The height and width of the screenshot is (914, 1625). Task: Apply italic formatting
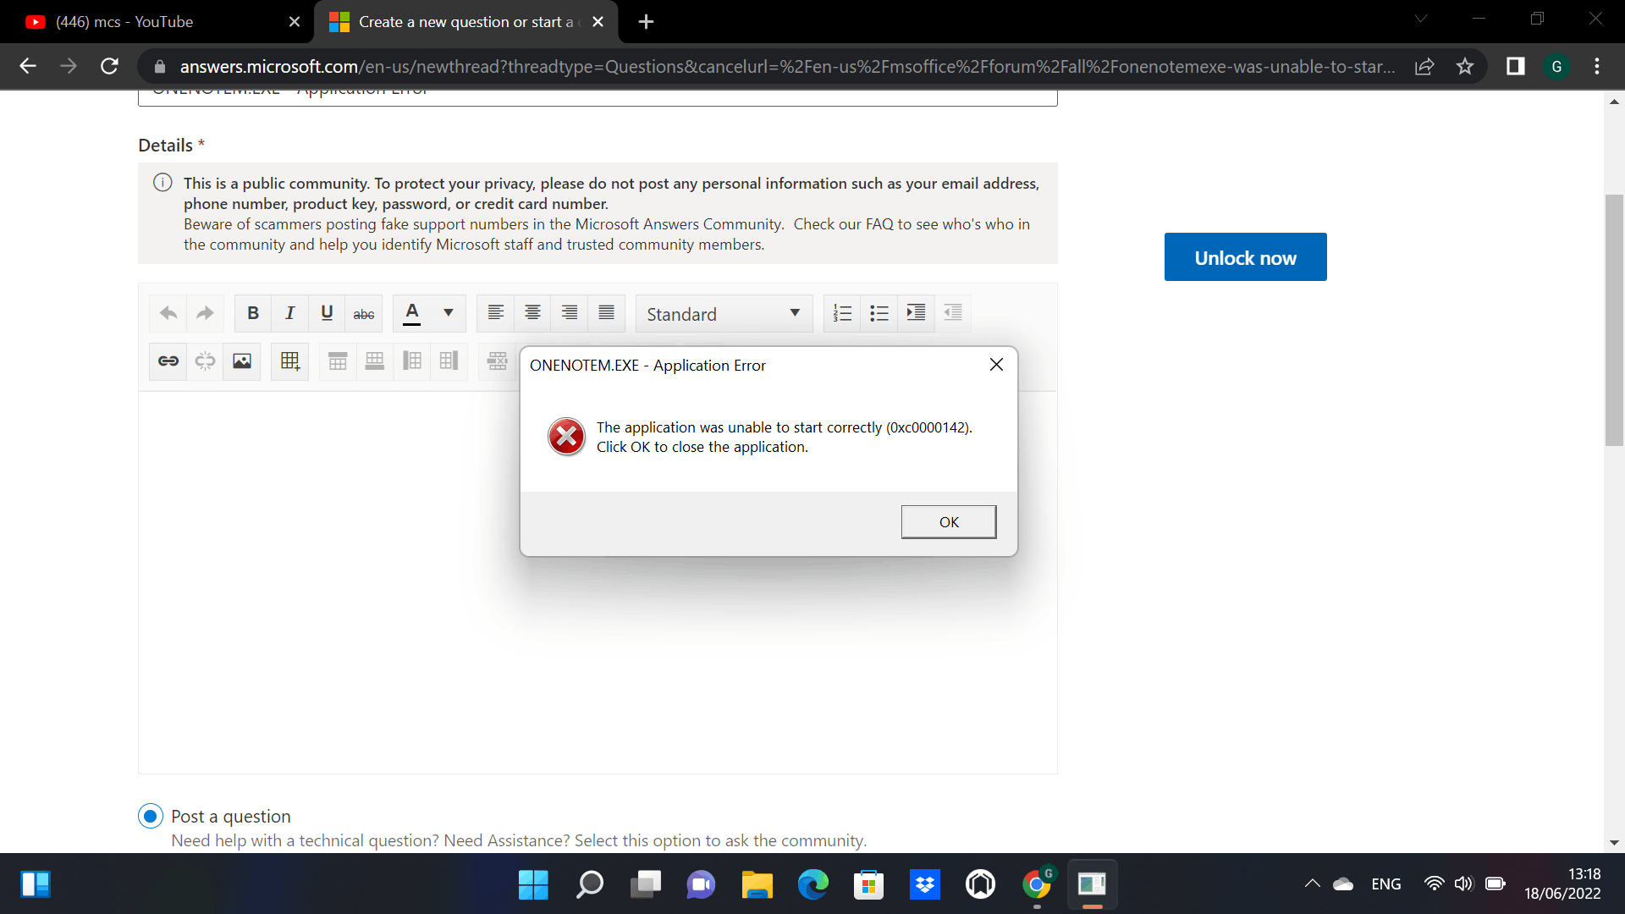coord(289,313)
